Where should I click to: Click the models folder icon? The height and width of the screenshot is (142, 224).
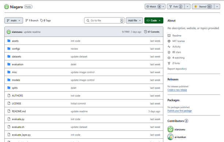click(9, 80)
